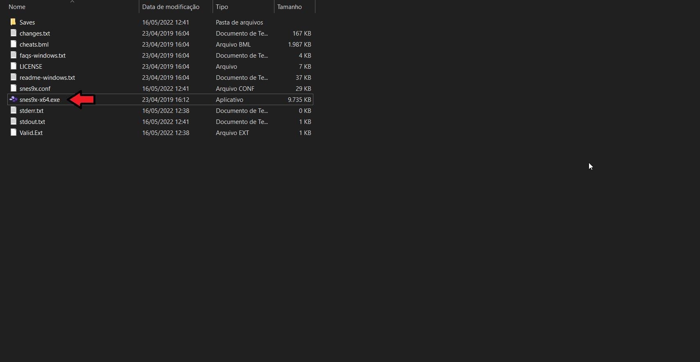Click the 1.987 KB size cell
Screen dimensions: 700x362
click(299, 45)
